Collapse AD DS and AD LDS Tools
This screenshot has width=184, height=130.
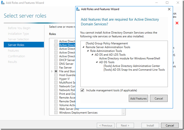pyautogui.click(x=93, y=54)
